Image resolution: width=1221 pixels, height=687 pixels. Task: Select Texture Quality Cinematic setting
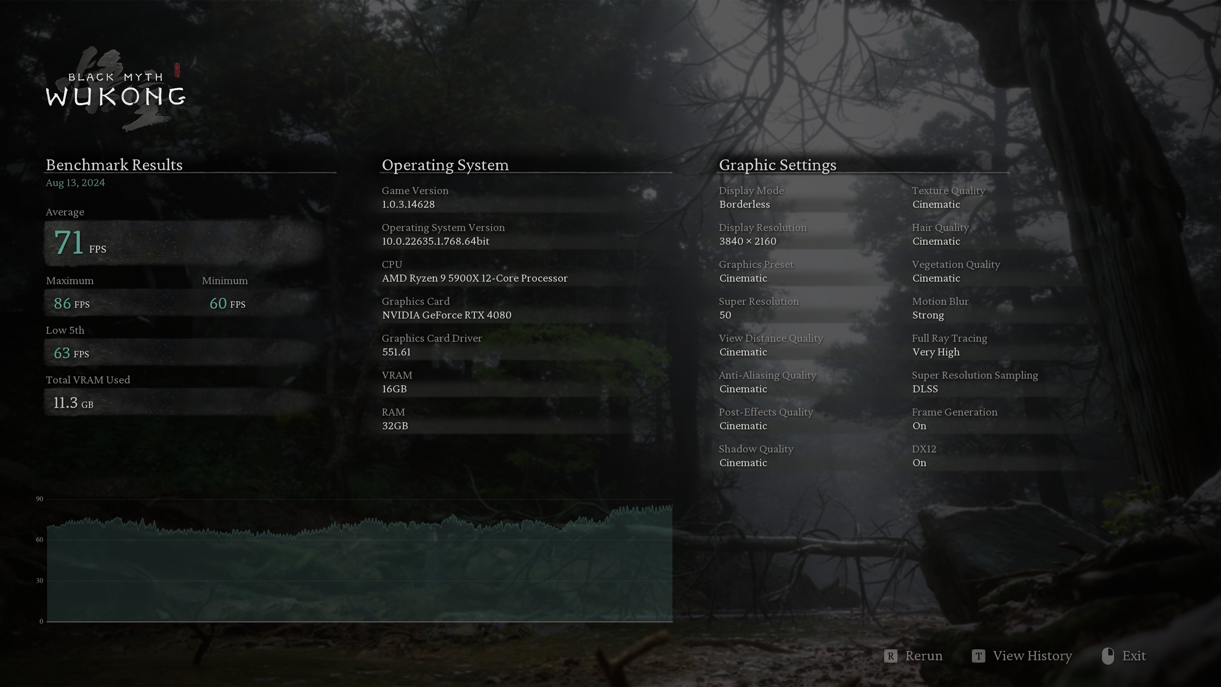coord(936,204)
